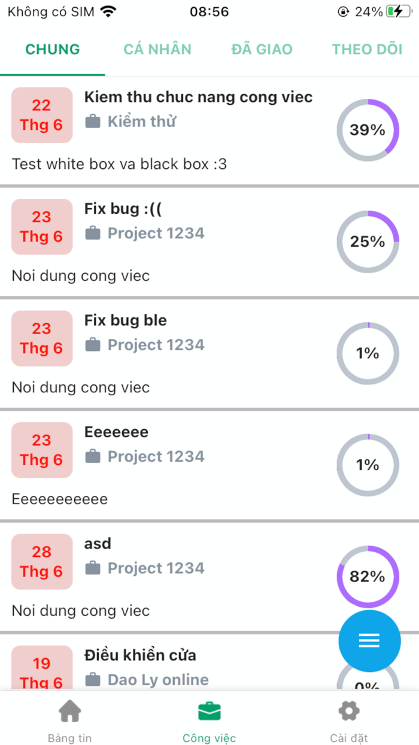419x745 pixels.
Task: Tap the Công việc briefcase icon in bottom bar
Action: [x=209, y=711]
